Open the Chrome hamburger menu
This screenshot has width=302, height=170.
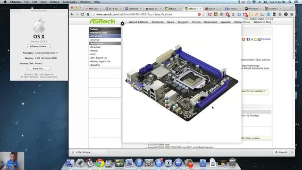(x=292, y=14)
